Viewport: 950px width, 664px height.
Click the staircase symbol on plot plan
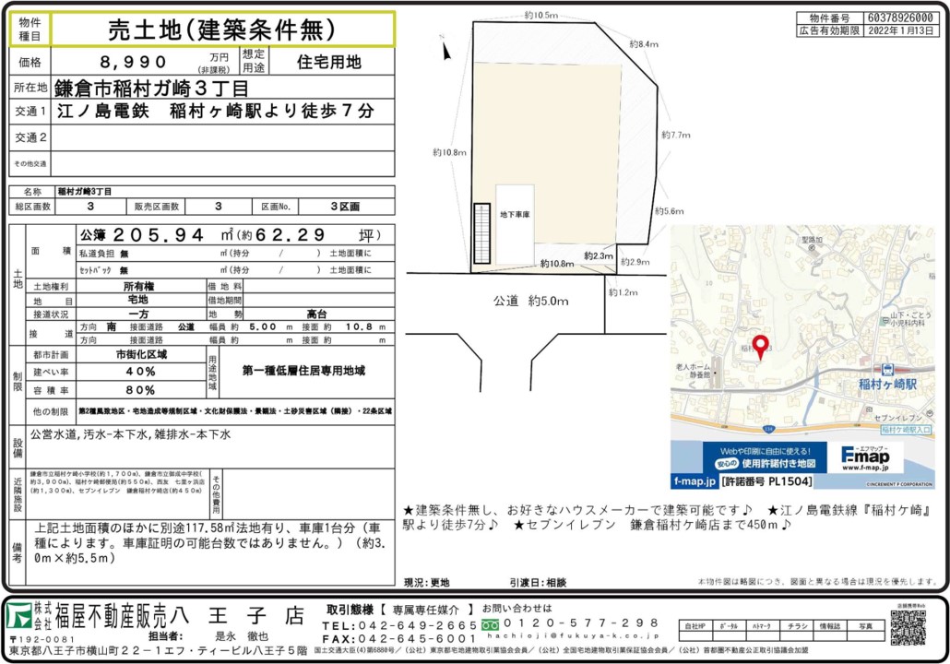(x=481, y=234)
